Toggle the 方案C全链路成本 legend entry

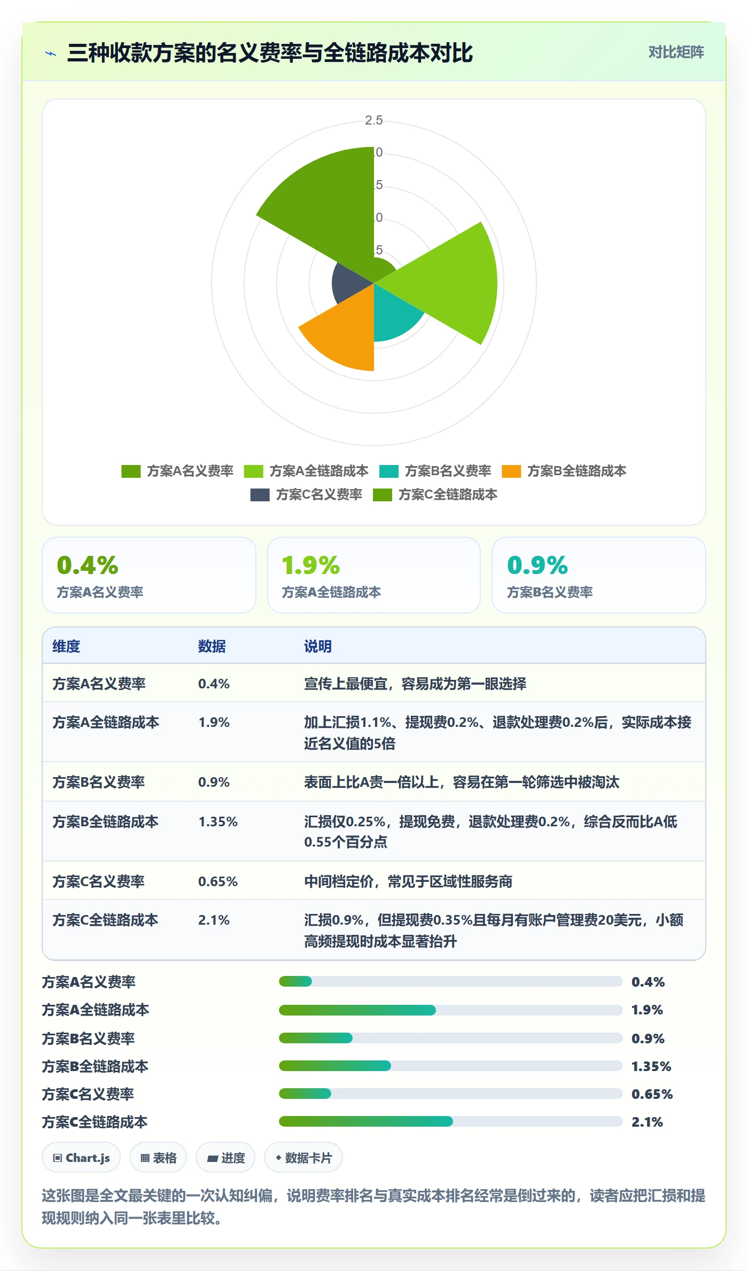click(435, 494)
